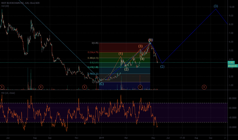Click the RSI 20.0000 axis label
238x140 pixels.
[233, 127]
